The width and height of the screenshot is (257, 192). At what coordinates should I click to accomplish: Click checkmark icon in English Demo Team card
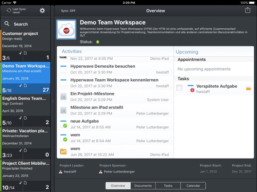tap(20, 118)
